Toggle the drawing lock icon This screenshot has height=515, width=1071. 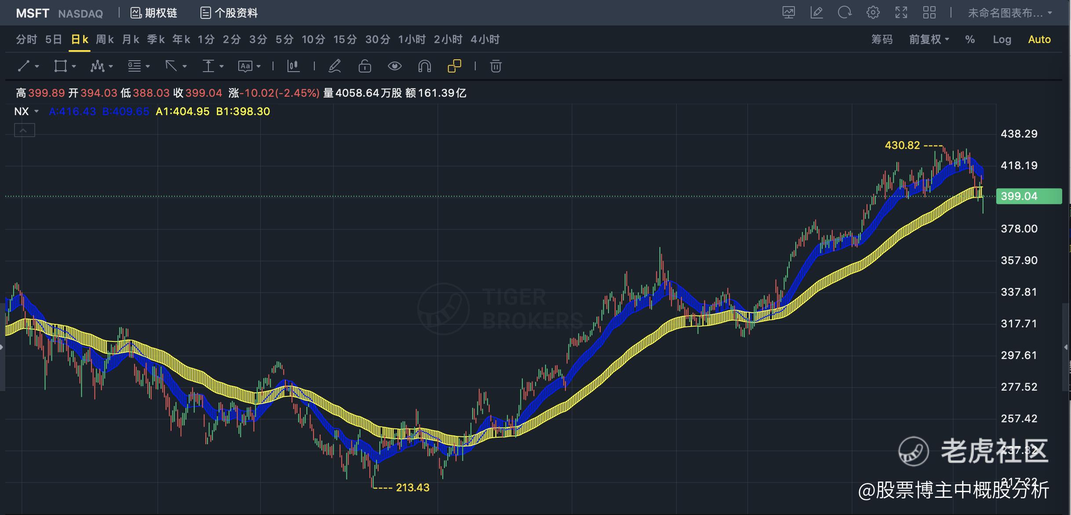364,66
